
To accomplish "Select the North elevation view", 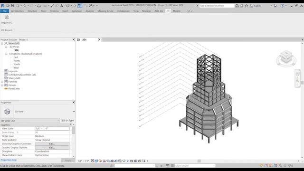I will click(17, 61).
